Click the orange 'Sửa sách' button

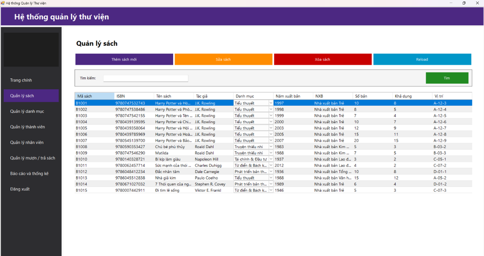[224, 59]
